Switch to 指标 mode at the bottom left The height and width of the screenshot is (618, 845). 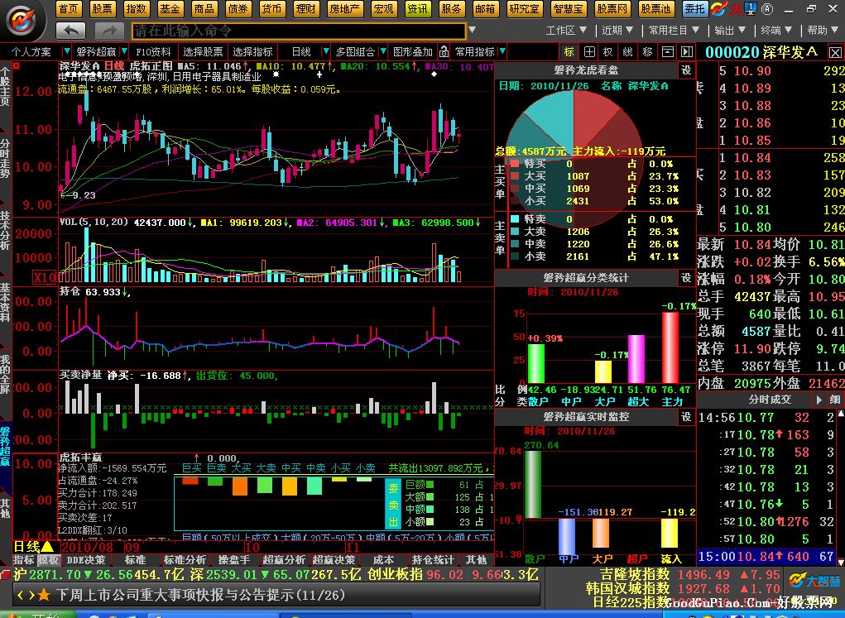tap(23, 560)
